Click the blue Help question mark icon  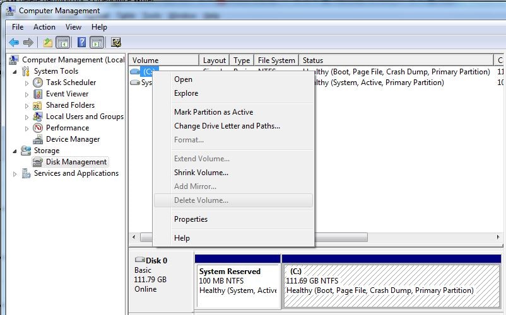81,42
